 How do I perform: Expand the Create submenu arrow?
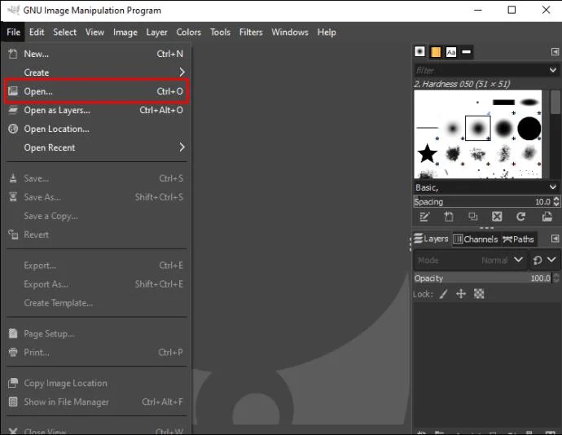point(182,72)
